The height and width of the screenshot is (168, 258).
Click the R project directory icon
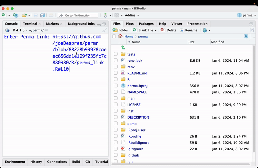coord(246,36)
